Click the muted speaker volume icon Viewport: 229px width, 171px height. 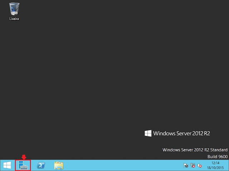pyautogui.click(x=199, y=165)
